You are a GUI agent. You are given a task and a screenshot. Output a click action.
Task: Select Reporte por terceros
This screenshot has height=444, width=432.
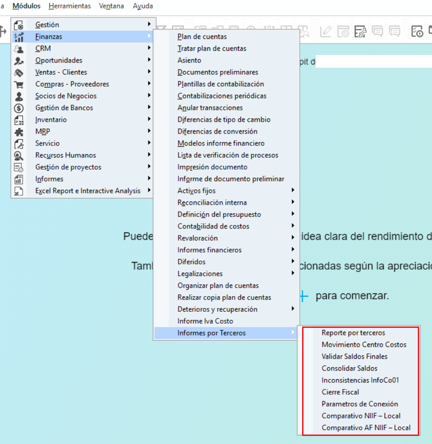click(x=353, y=333)
